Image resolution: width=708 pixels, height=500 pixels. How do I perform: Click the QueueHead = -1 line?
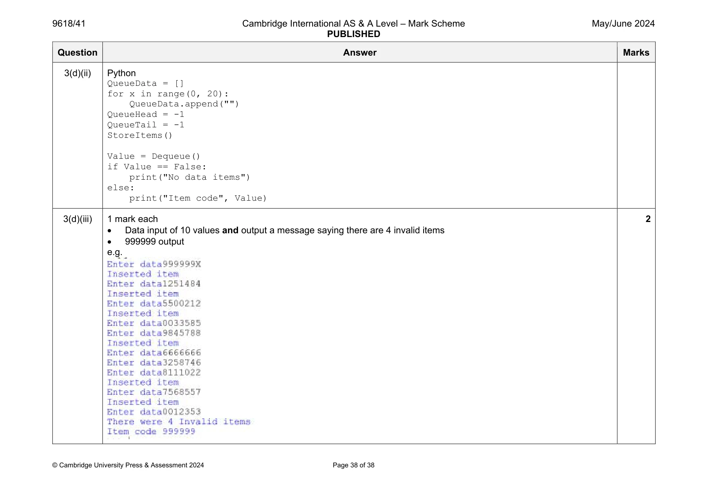(146, 114)
